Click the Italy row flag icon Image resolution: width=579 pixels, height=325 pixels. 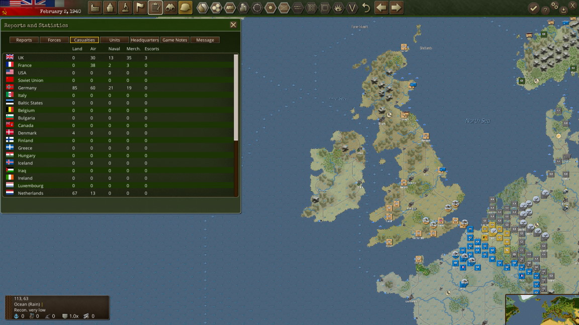10,95
